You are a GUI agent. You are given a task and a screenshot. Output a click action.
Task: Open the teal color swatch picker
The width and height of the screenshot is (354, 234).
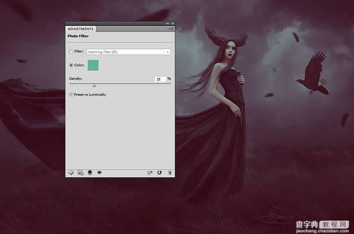(93, 65)
